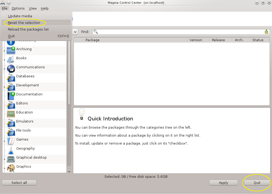
Task: Click the File tools category icon
Action: point(11,132)
